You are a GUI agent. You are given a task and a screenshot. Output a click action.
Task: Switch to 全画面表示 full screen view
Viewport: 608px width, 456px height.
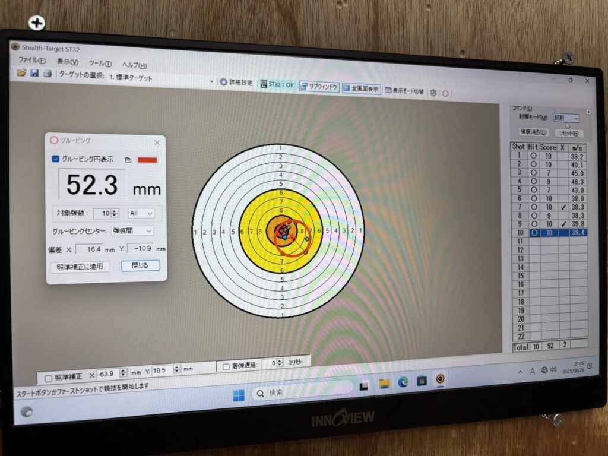[362, 89]
